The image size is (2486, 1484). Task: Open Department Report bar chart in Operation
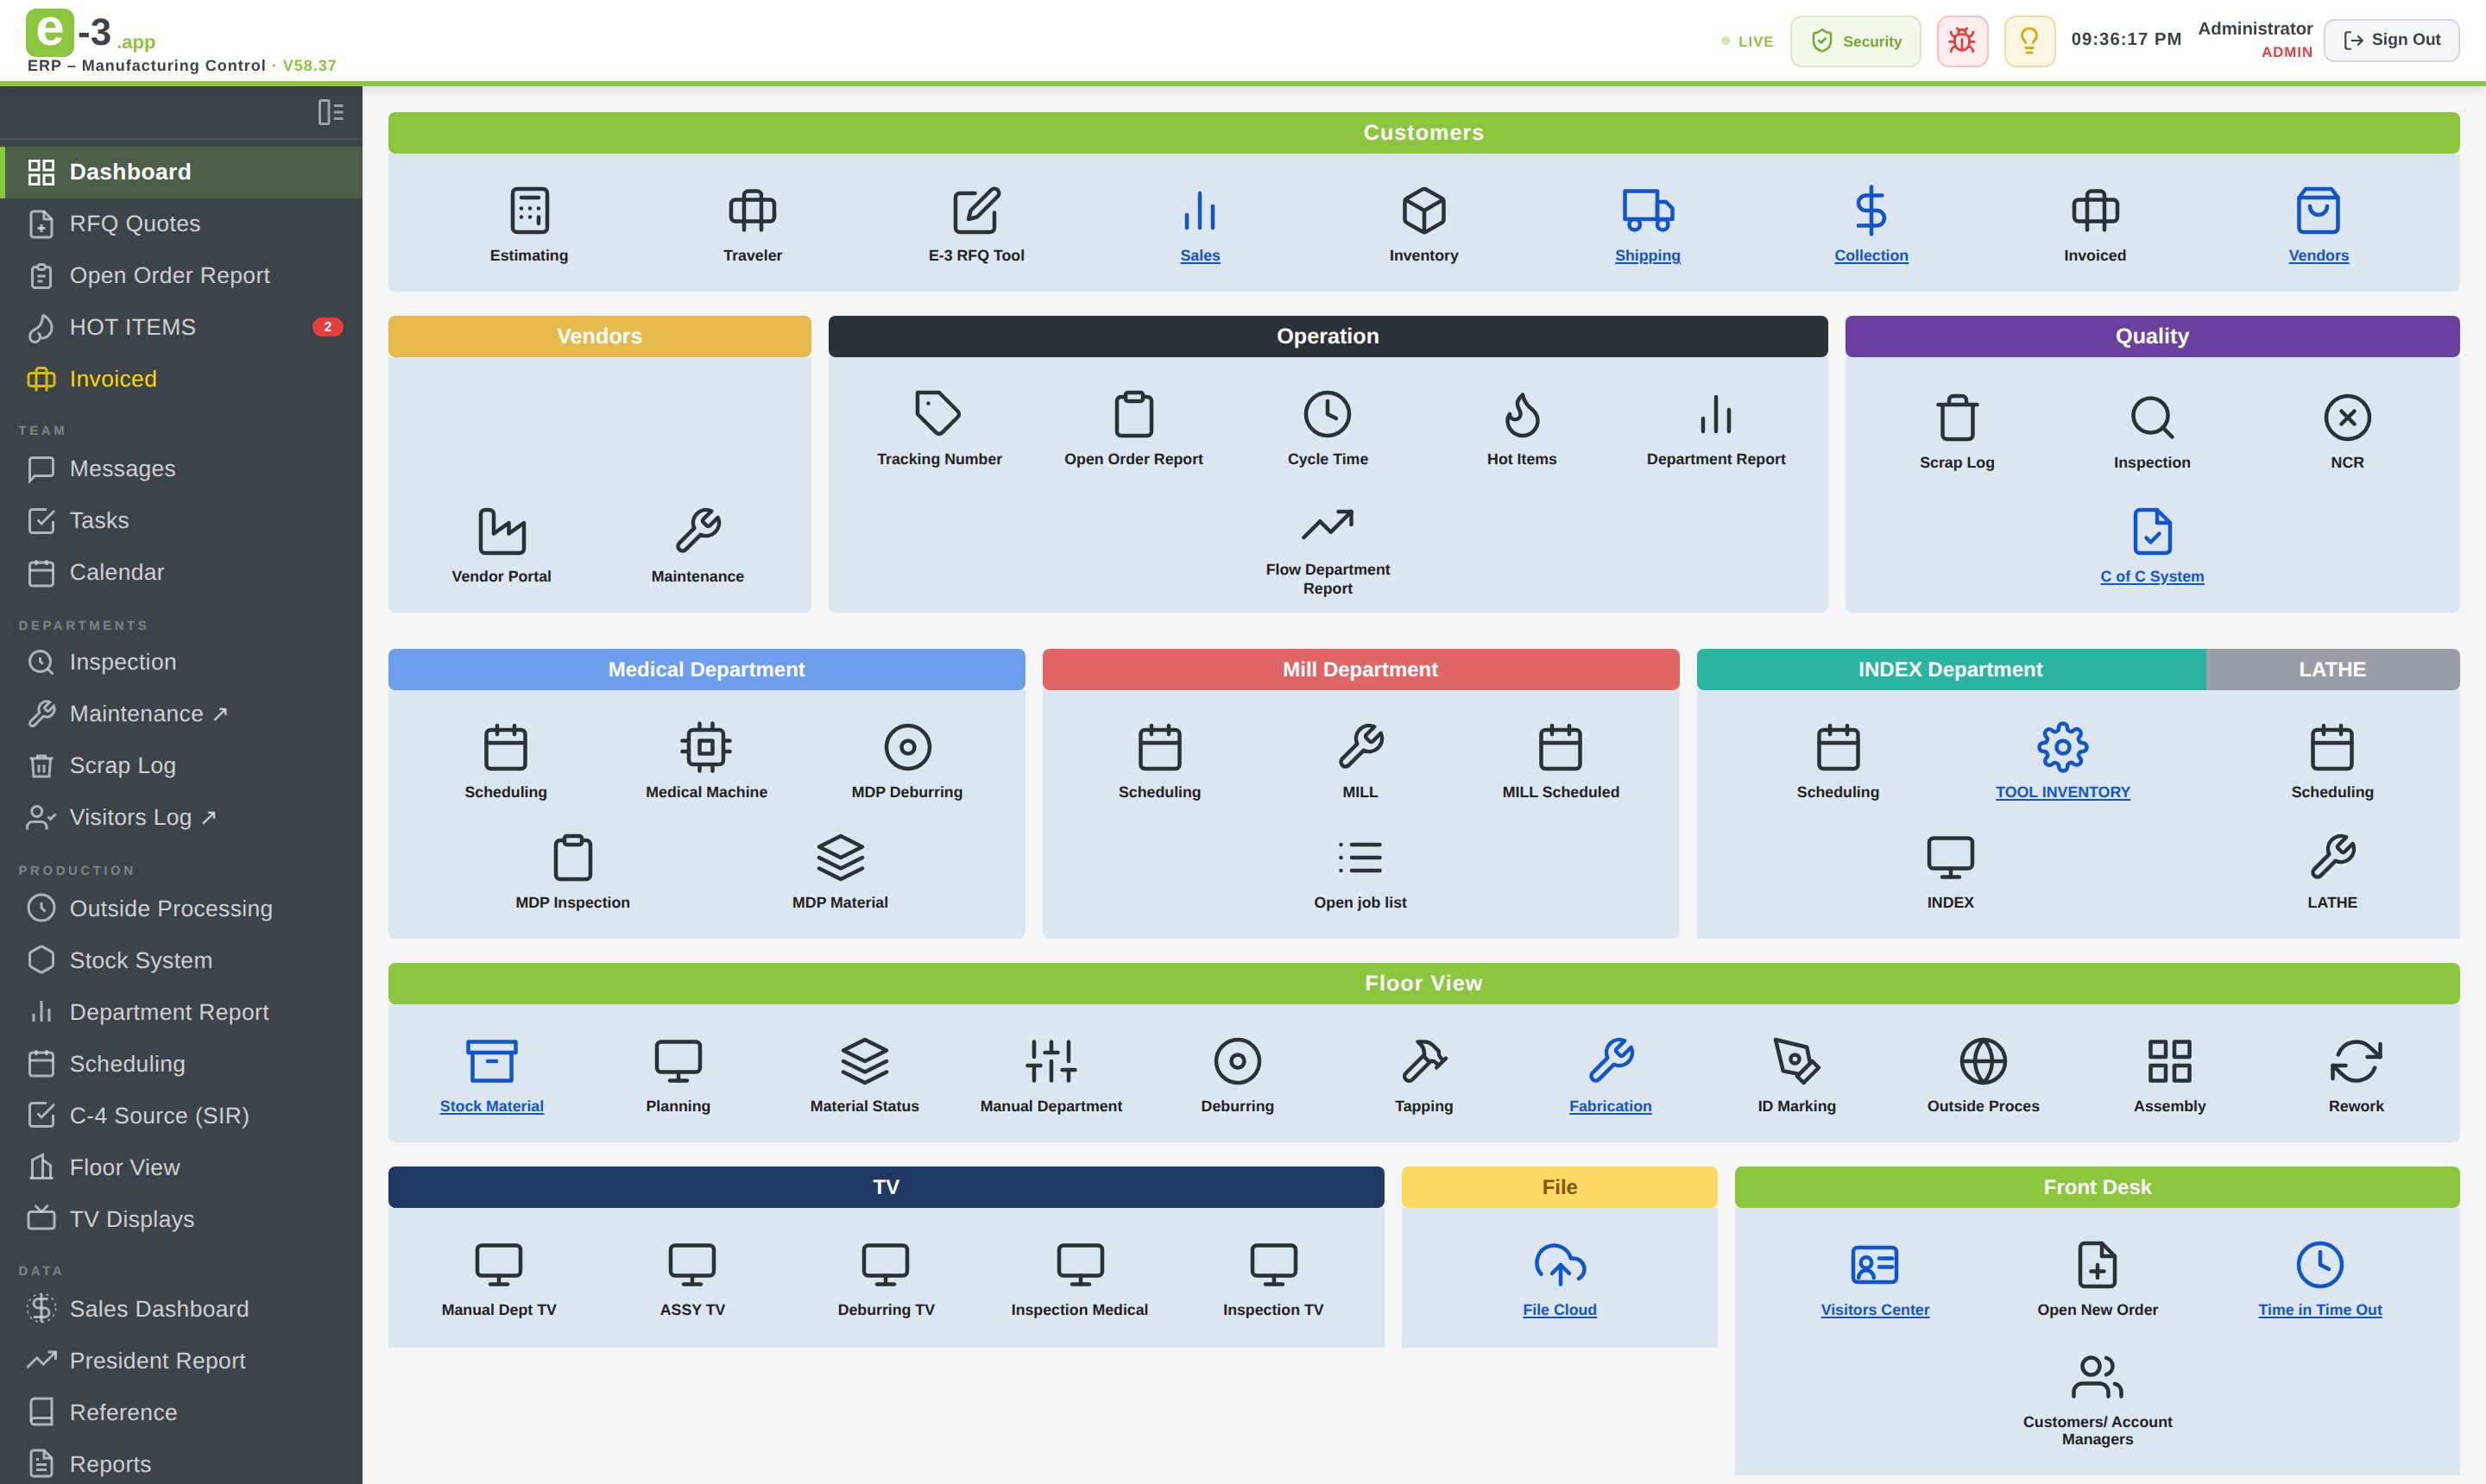coord(1714,414)
